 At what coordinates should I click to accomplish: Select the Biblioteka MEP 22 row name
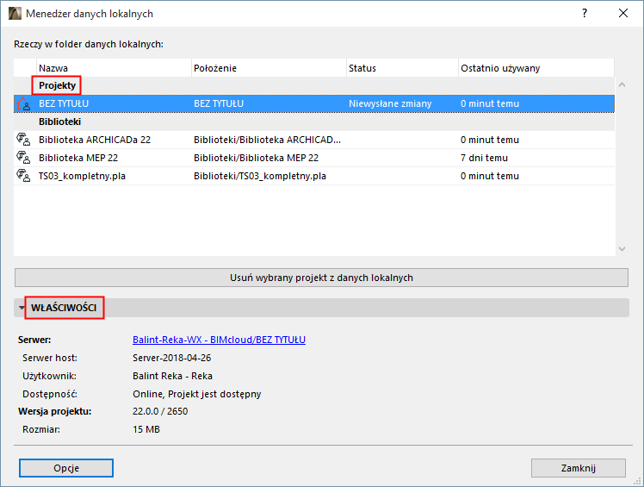[x=78, y=158]
